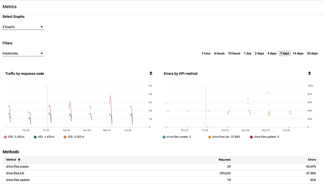Click the Method column sort arrow
Image resolution: width=324 pixels, height=189 pixels.
tap(19, 160)
